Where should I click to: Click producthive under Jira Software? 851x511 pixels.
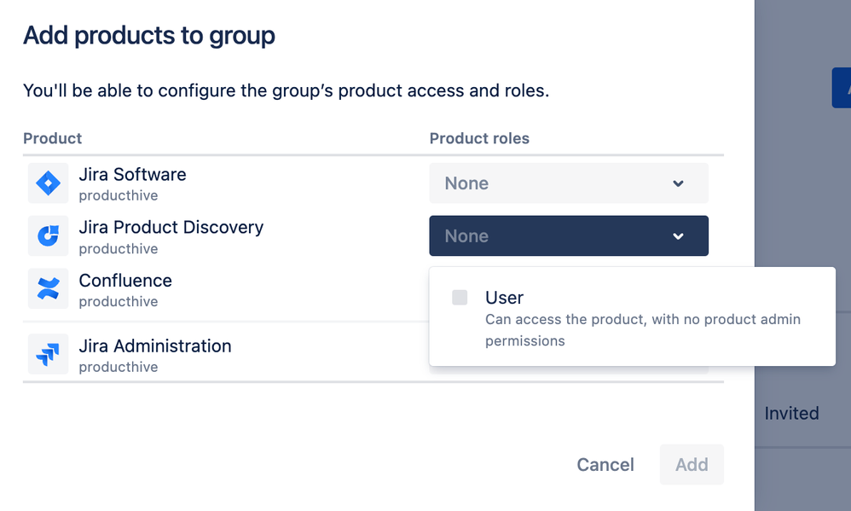(x=119, y=195)
